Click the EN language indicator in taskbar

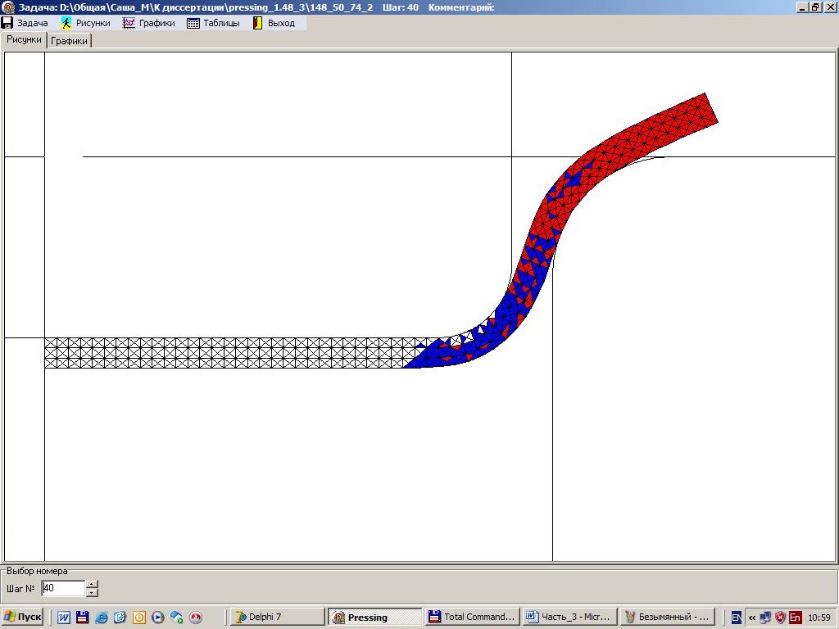tap(736, 618)
